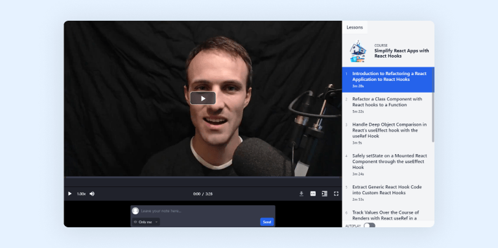
Task: Collapse the lessons sidebar with the panel icon
Action: tap(324, 194)
